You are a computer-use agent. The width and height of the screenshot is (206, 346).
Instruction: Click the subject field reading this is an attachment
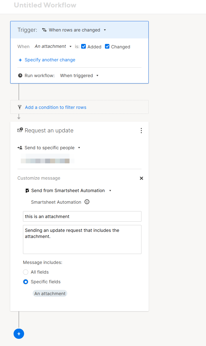(x=82, y=216)
